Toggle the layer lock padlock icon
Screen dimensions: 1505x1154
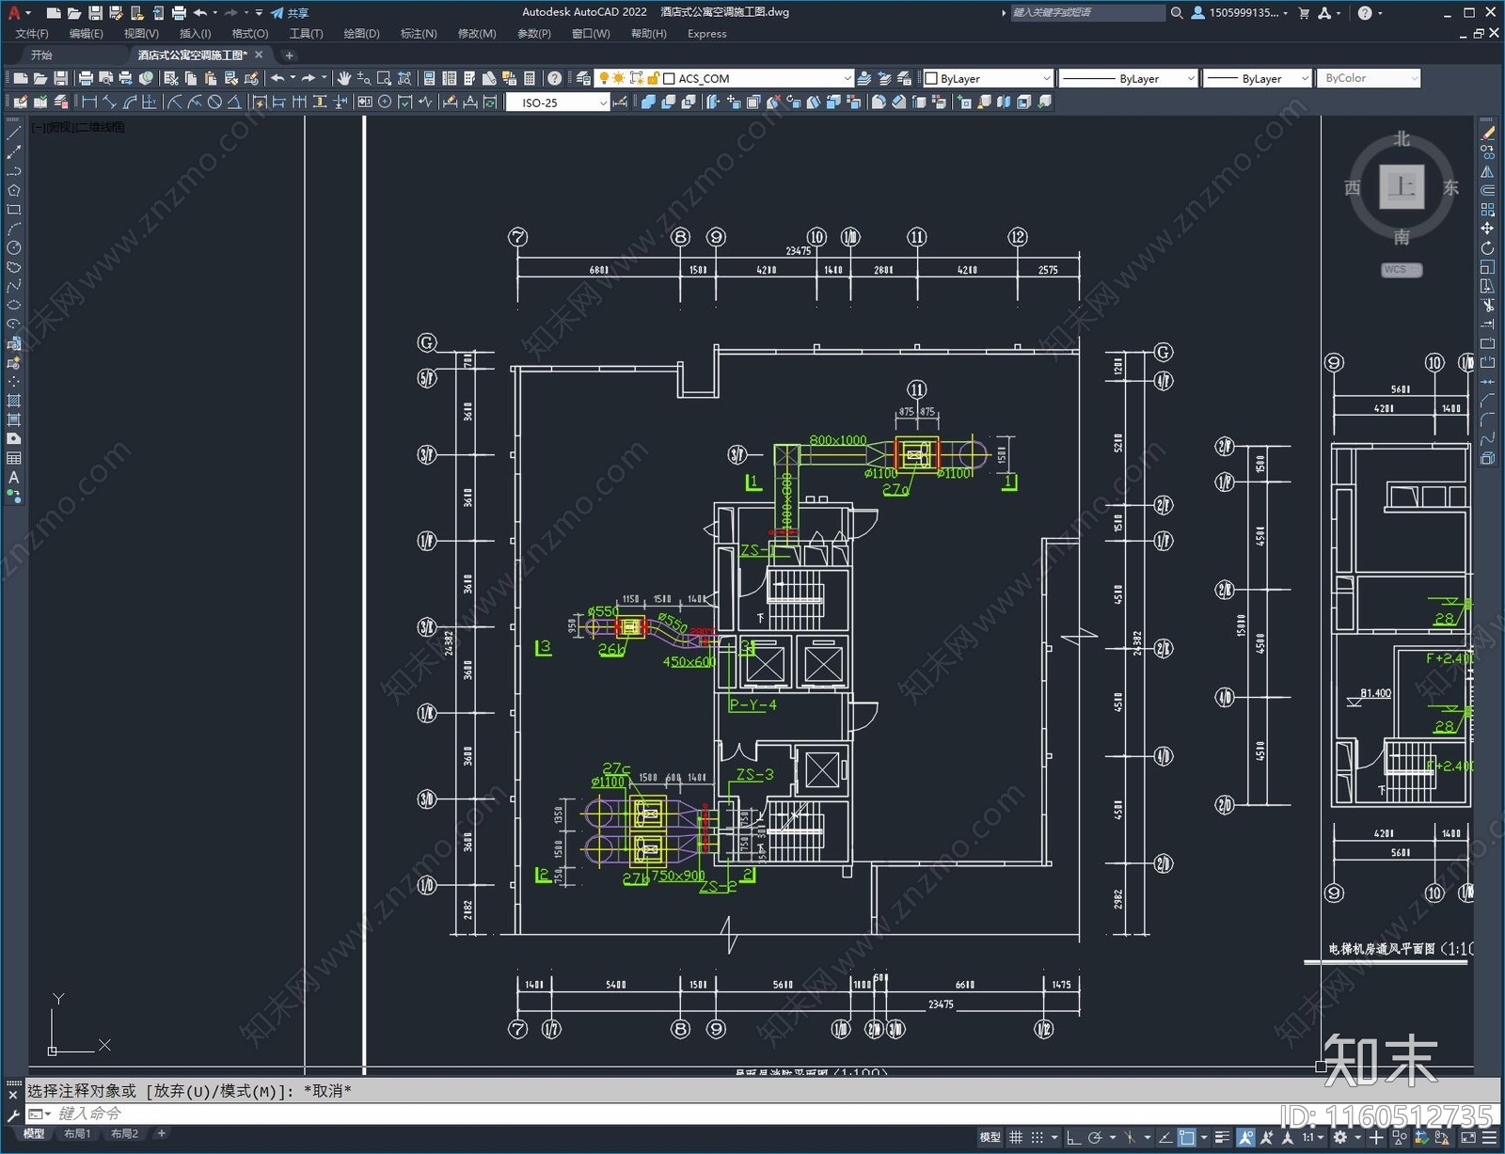[652, 78]
